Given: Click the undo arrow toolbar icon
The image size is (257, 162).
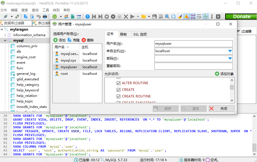Looking at the screenshot, I should [39, 17].
